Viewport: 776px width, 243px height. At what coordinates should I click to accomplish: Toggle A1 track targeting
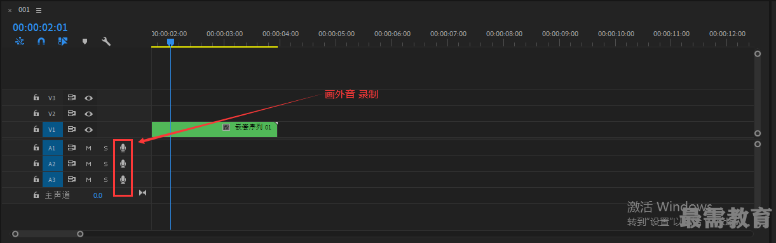pos(52,148)
